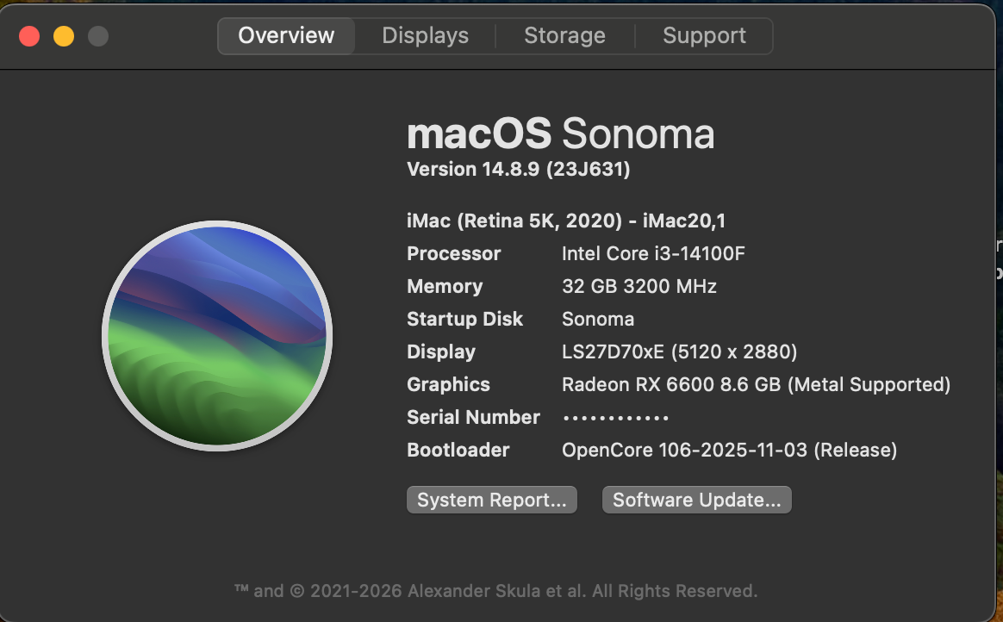Click the Software Update button
The height and width of the screenshot is (622, 1003).
click(696, 500)
